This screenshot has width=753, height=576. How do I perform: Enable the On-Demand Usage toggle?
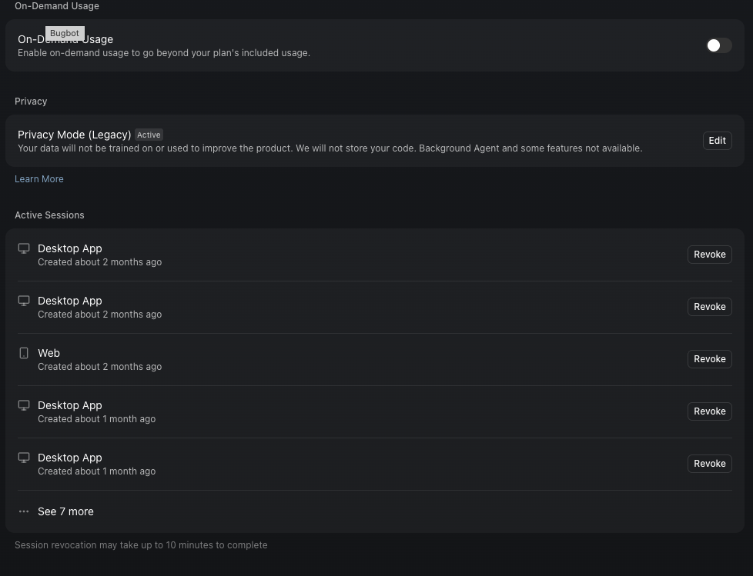[x=718, y=45]
